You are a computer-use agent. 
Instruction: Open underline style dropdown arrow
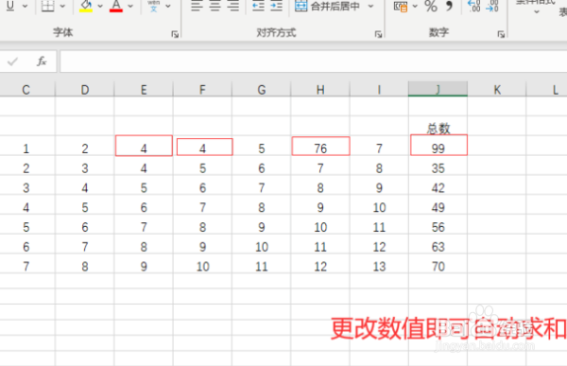coord(26,7)
